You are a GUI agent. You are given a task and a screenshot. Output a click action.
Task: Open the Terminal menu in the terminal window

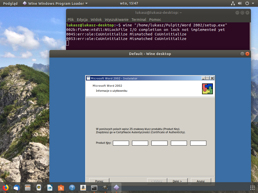139,20
